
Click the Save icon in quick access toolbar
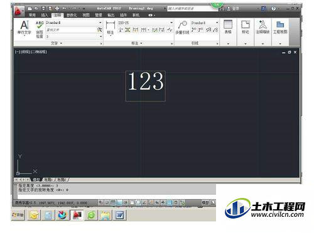pos(43,8)
